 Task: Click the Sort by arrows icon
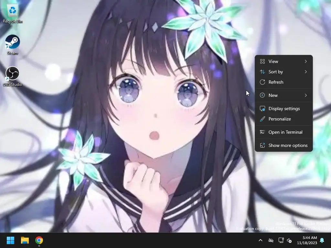pos(262,72)
